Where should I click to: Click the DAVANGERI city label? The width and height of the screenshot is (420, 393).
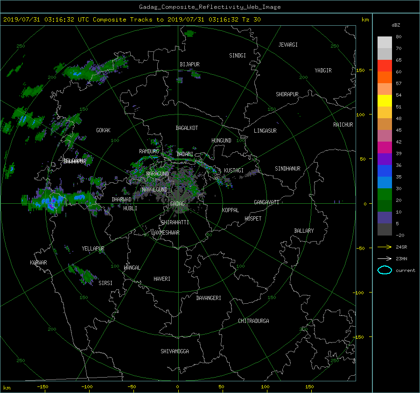(x=209, y=298)
